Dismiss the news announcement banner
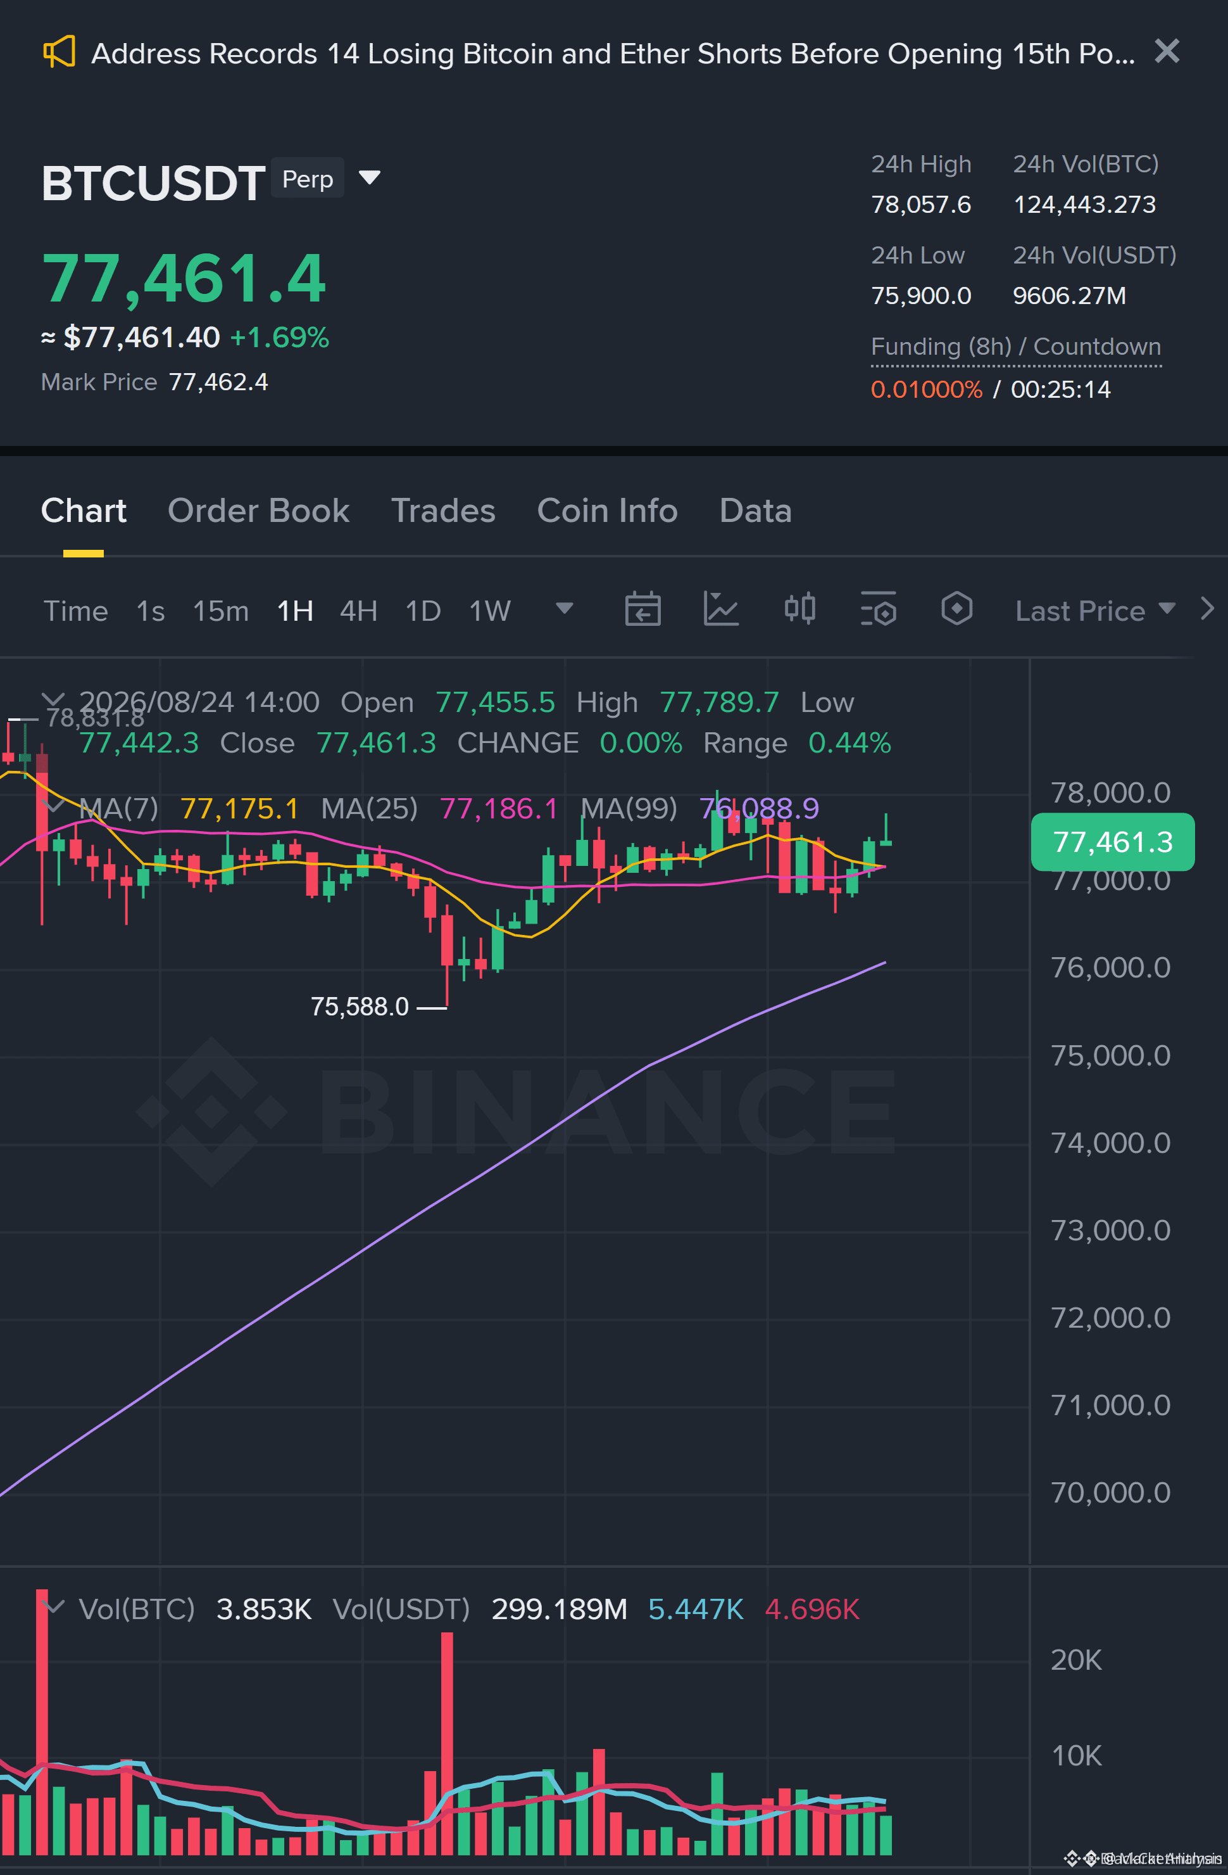Screen dimensions: 1228x1875 tap(1167, 51)
